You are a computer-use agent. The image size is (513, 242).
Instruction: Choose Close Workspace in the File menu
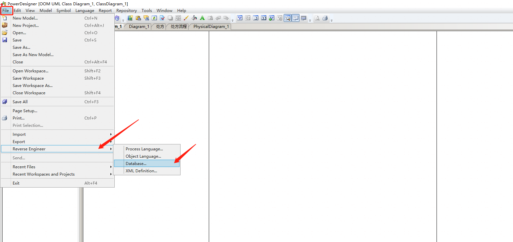tap(57, 93)
